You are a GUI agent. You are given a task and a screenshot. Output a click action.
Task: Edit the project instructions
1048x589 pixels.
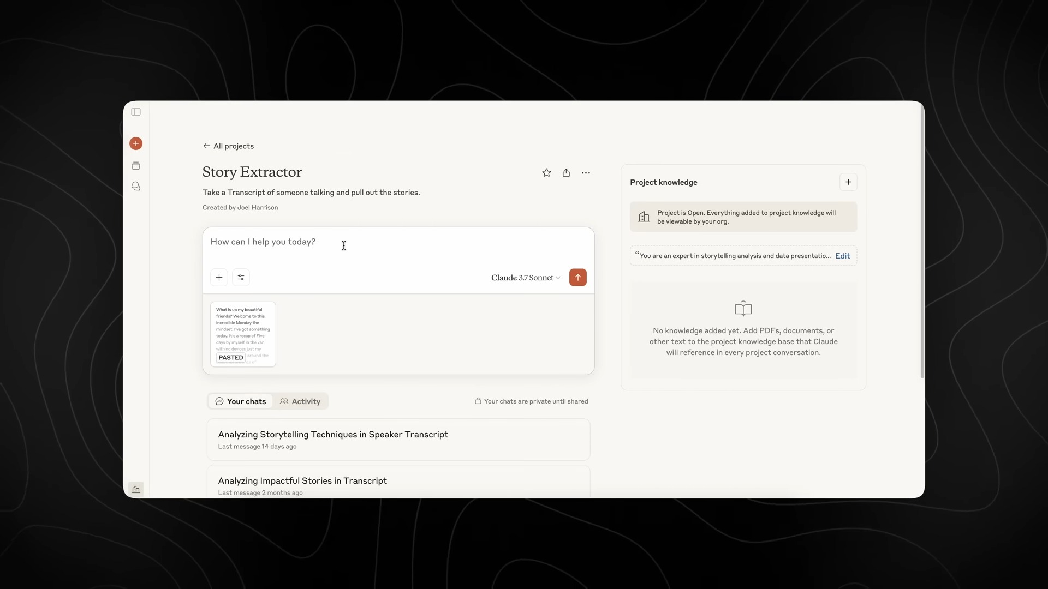click(842, 256)
